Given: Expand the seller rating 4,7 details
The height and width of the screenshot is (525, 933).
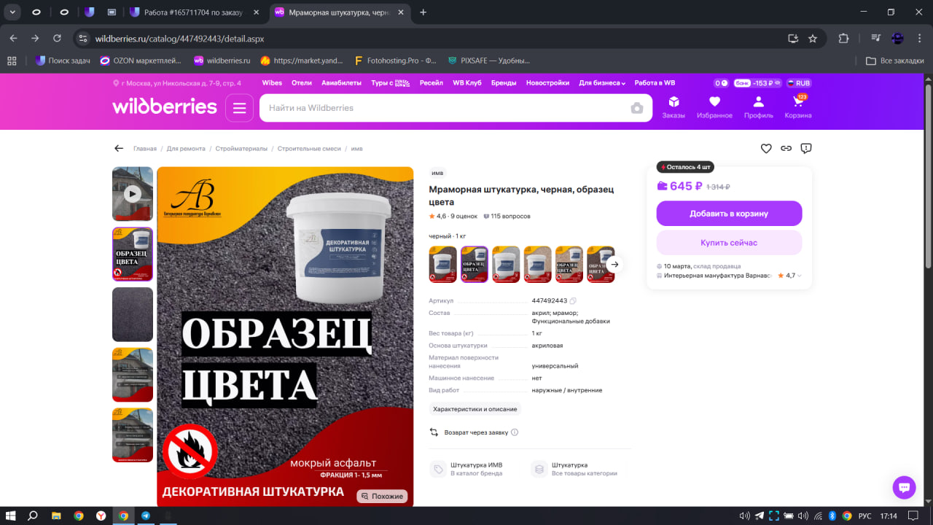Looking at the screenshot, I should pos(790,276).
